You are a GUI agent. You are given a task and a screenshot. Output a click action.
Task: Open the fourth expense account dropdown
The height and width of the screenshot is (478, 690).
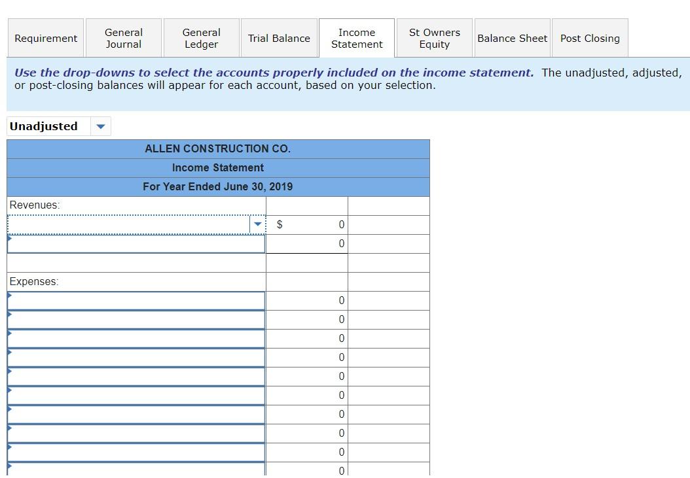click(136, 357)
